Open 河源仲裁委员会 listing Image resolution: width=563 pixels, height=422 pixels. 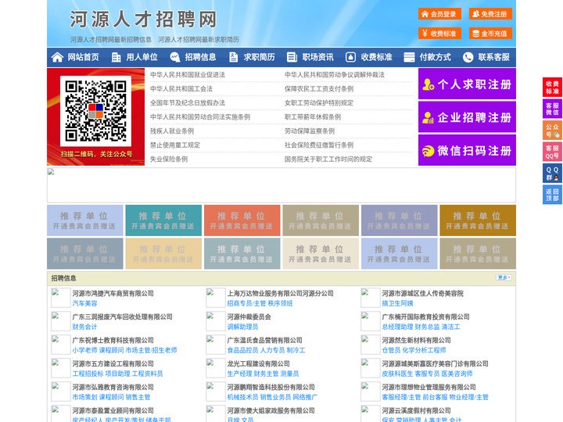(249, 316)
